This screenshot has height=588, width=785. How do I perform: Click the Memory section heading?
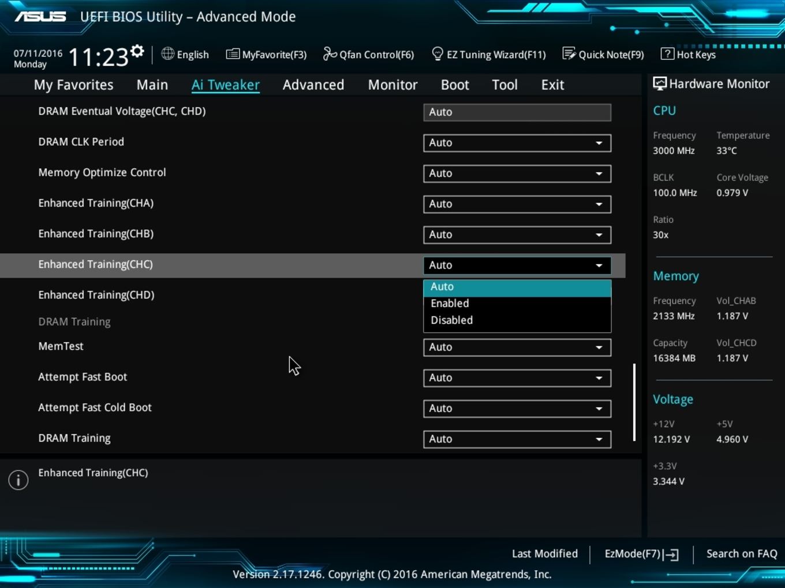tap(676, 276)
